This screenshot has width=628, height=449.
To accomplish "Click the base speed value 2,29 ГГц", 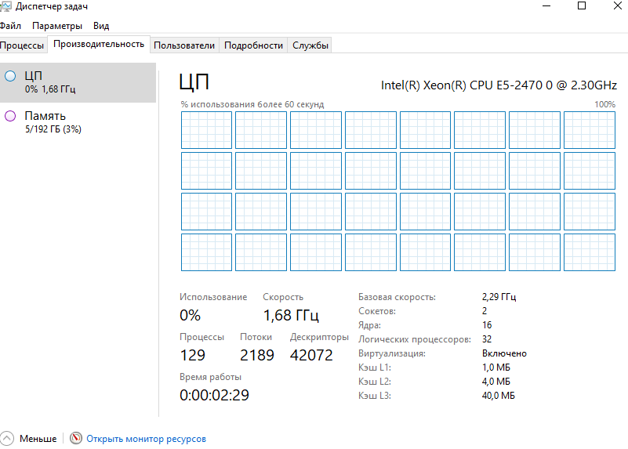I will click(499, 297).
